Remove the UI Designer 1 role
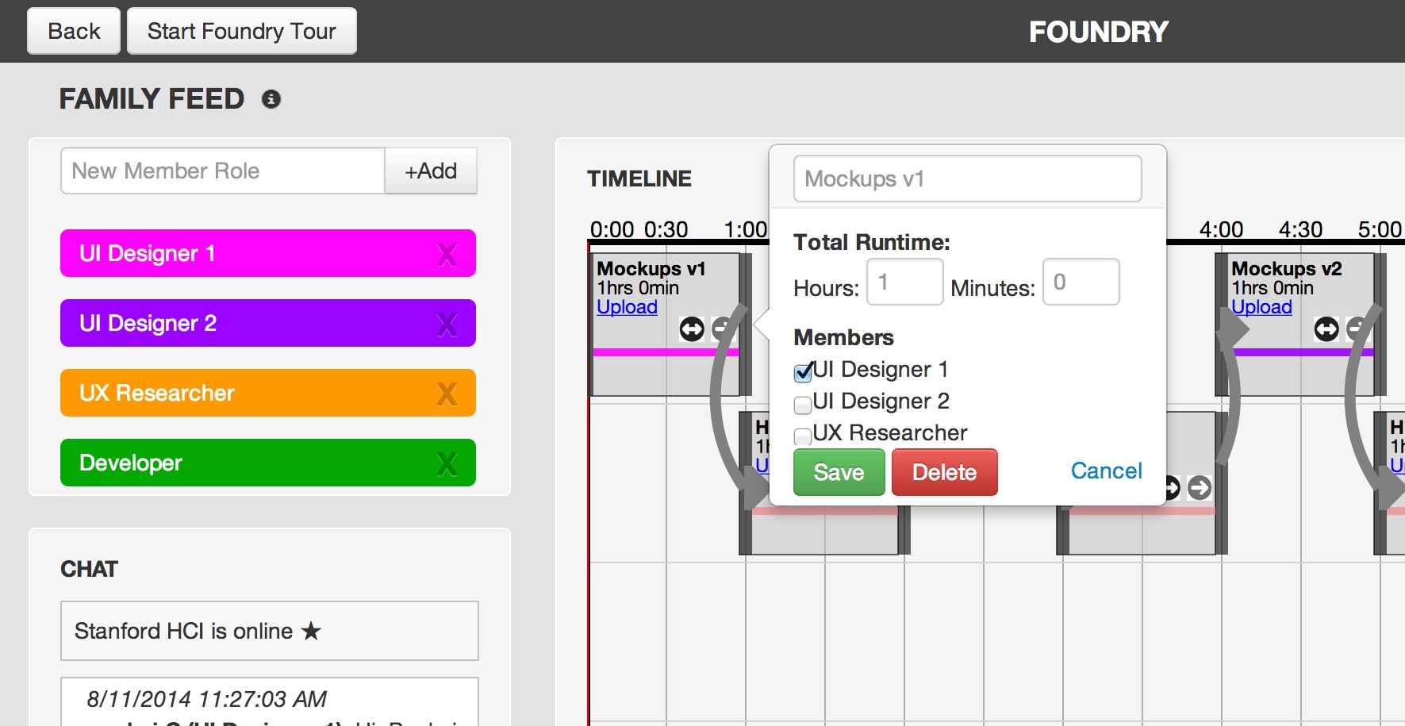The image size is (1405, 726). point(447,254)
